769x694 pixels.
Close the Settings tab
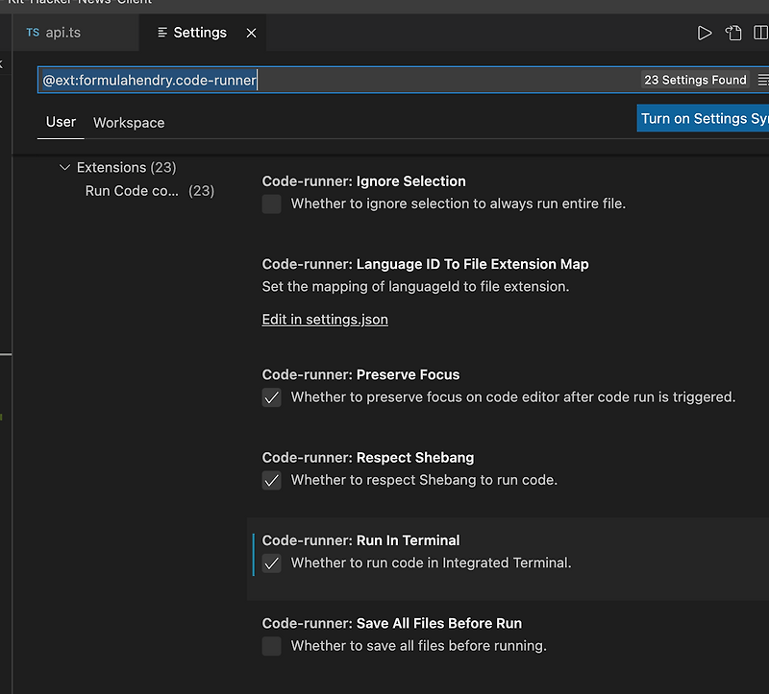click(251, 33)
